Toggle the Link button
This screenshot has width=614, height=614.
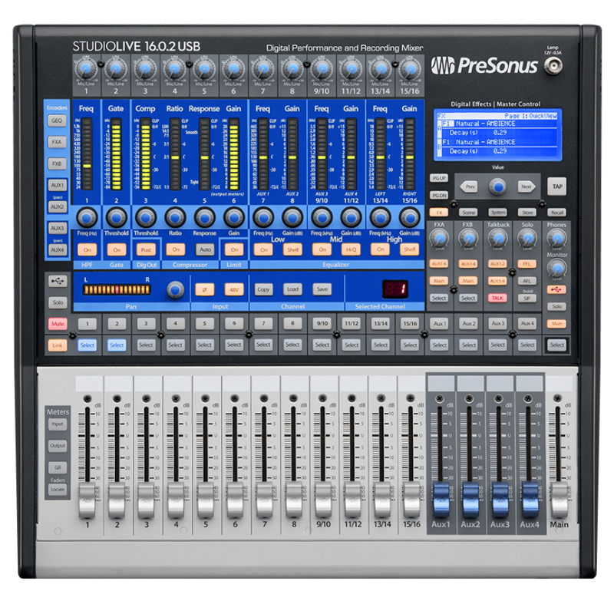coord(58,345)
